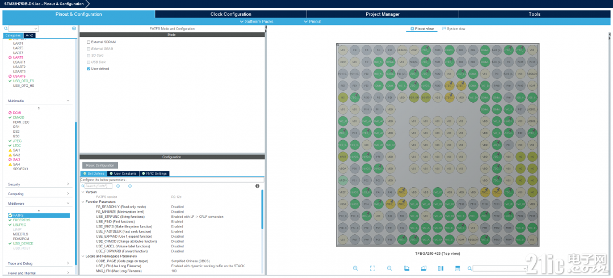Click the External SRAM checkbox
The height and width of the screenshot is (278, 613).
tap(89, 48)
